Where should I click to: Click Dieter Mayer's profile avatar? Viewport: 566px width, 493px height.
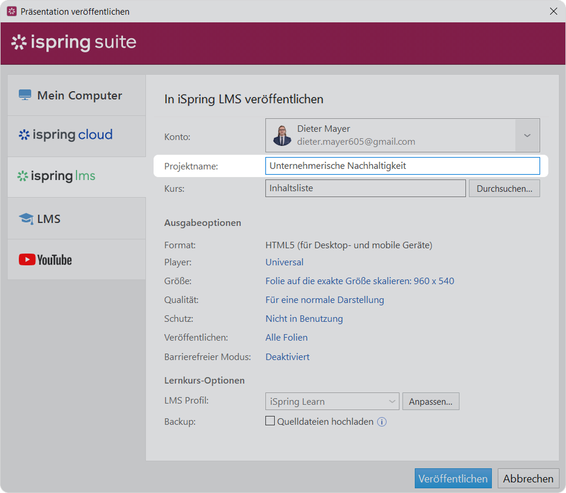pos(282,135)
